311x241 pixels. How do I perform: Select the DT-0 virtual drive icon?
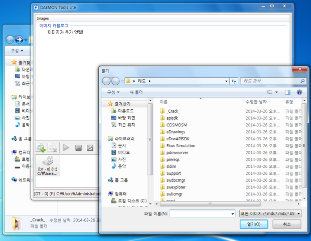[x=48, y=166]
